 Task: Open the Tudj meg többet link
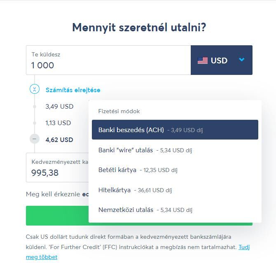[138, 252]
